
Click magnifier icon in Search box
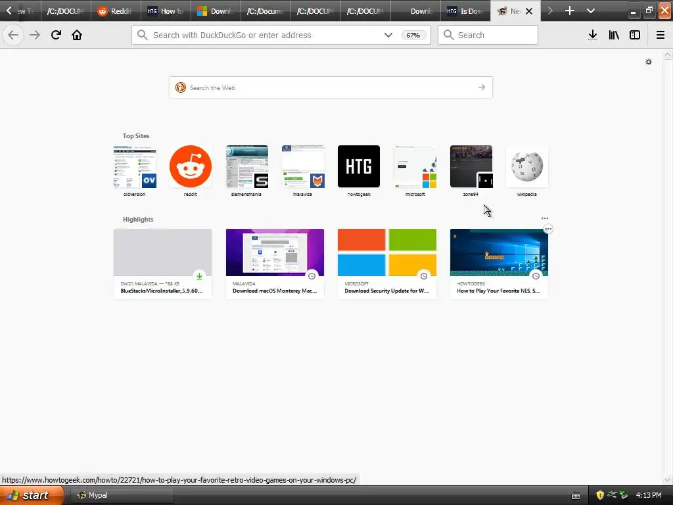point(448,35)
